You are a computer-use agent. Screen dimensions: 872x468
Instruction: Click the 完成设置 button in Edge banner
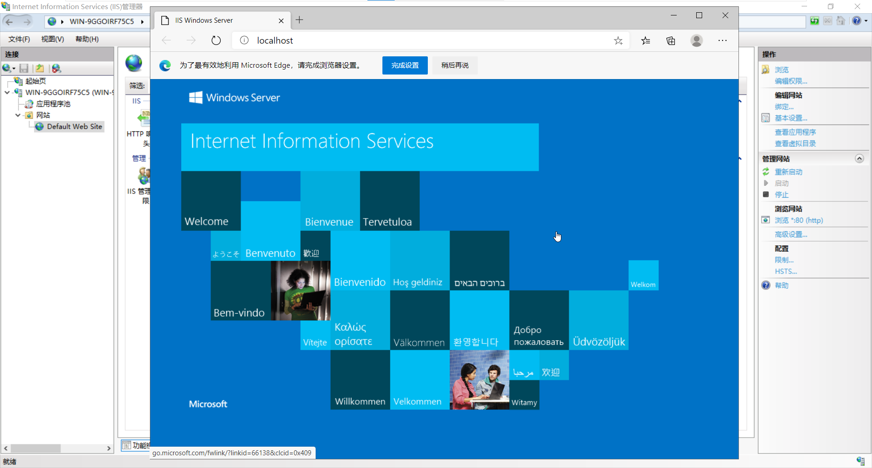tap(404, 65)
